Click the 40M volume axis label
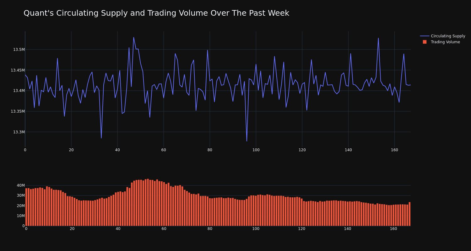The width and height of the screenshot is (471, 251). (21, 185)
